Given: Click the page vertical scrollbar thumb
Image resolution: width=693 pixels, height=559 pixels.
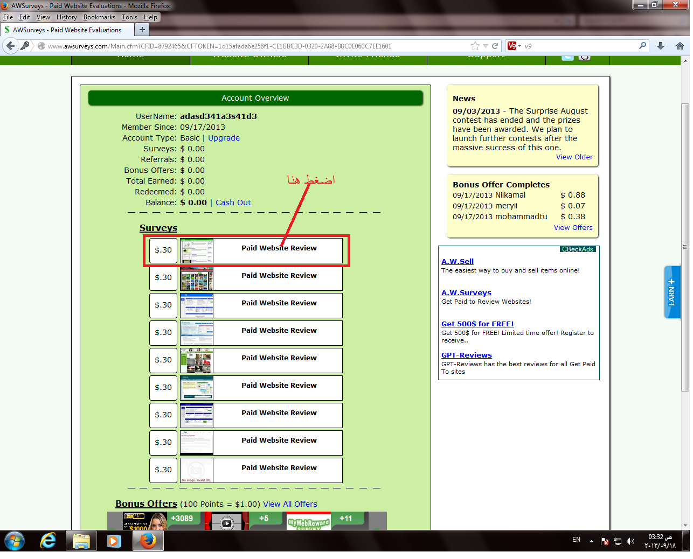Looking at the screenshot, I should click(685, 247).
